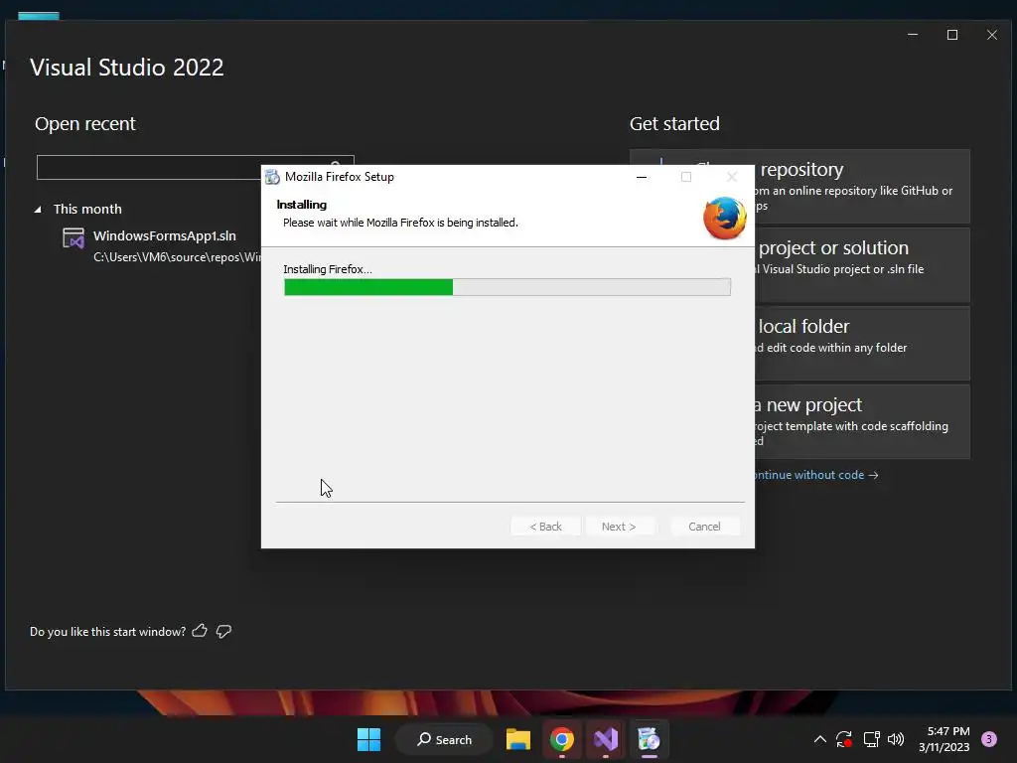Select the Firefox installer taskbar icon
The width and height of the screenshot is (1017, 763).
pyautogui.click(x=649, y=739)
